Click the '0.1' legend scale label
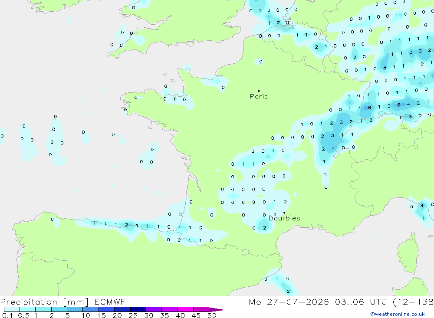Image resolution: width=434 pixels, height=318 pixels. (x=7, y=315)
